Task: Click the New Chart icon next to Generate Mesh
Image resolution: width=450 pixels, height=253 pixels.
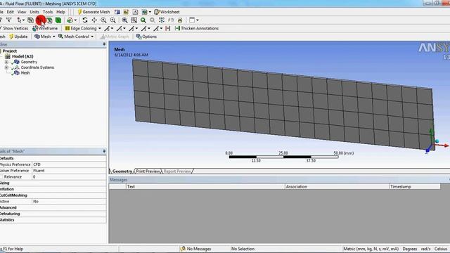Action: pyautogui.click(x=126, y=12)
